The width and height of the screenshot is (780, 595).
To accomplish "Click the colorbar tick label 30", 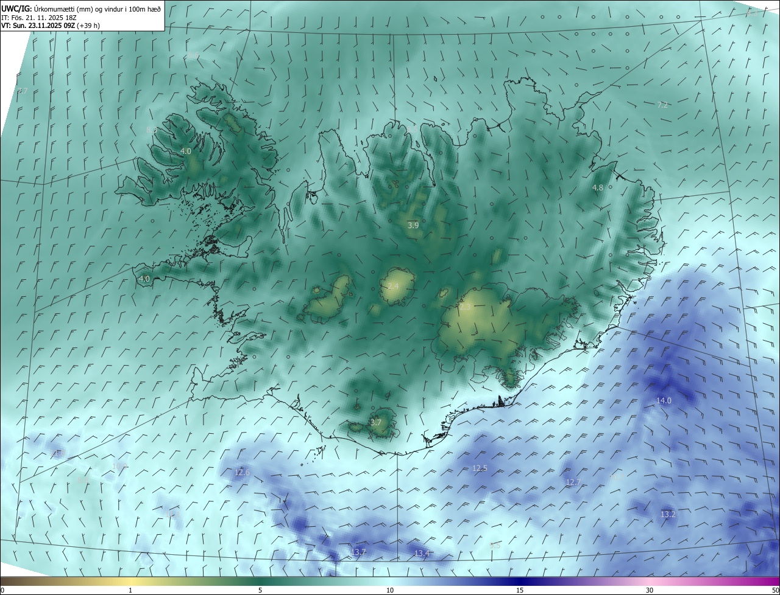I will (x=650, y=590).
